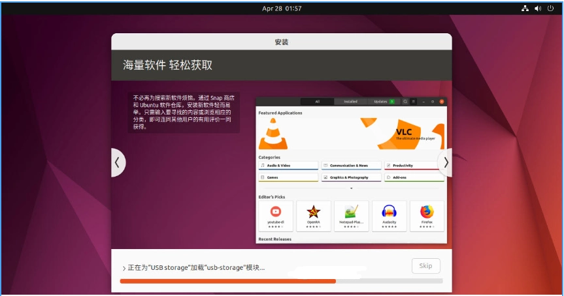The height and width of the screenshot is (296, 564).
Task: Click the Recent Releases heading
Action: pyautogui.click(x=274, y=239)
